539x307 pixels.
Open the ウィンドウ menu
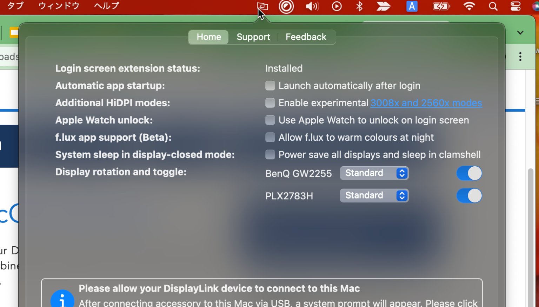(x=59, y=6)
